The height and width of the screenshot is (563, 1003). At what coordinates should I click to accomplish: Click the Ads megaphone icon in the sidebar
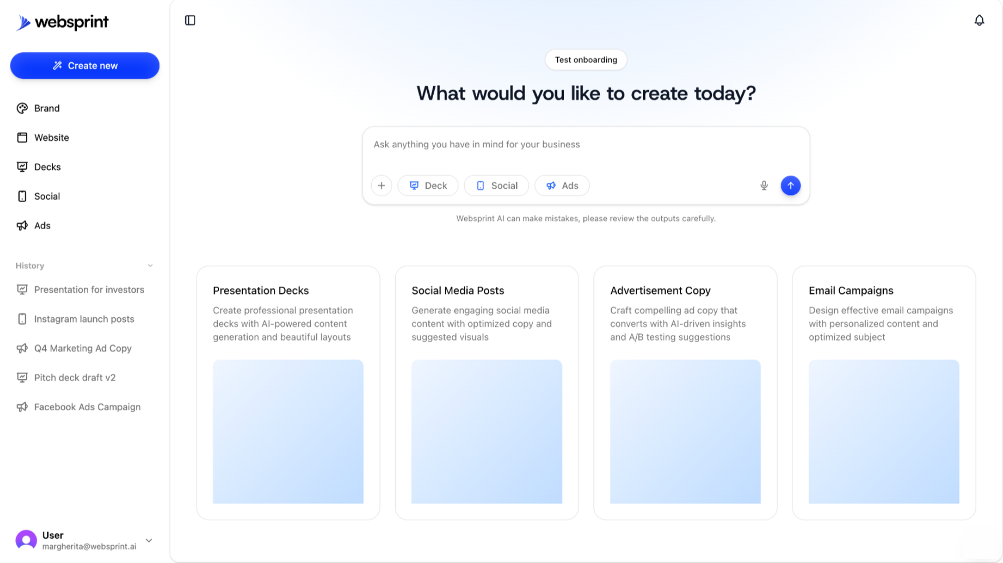pyautogui.click(x=22, y=225)
